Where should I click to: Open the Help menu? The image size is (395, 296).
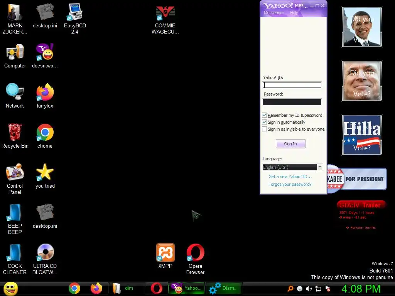pos(294,13)
